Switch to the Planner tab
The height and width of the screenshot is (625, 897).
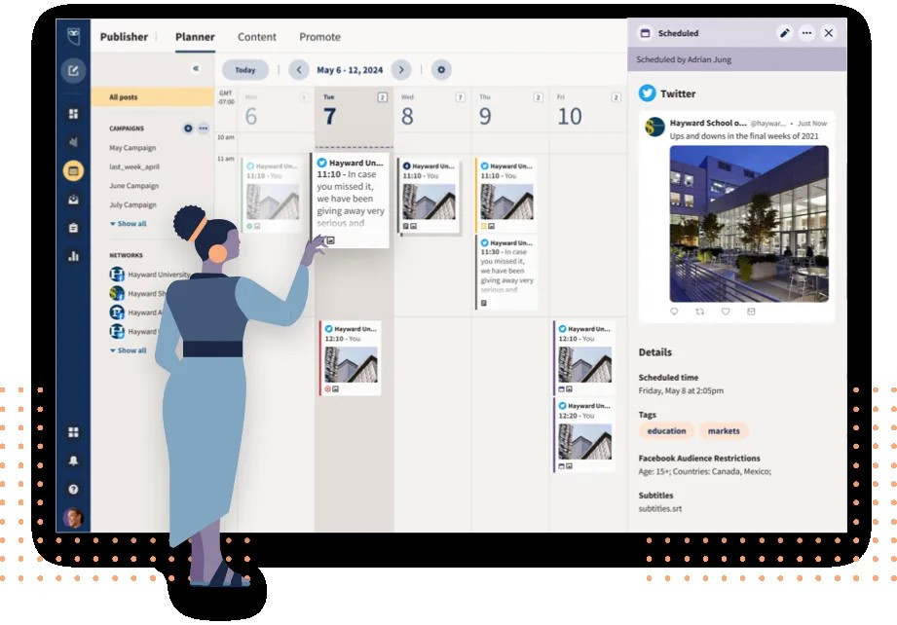195,37
